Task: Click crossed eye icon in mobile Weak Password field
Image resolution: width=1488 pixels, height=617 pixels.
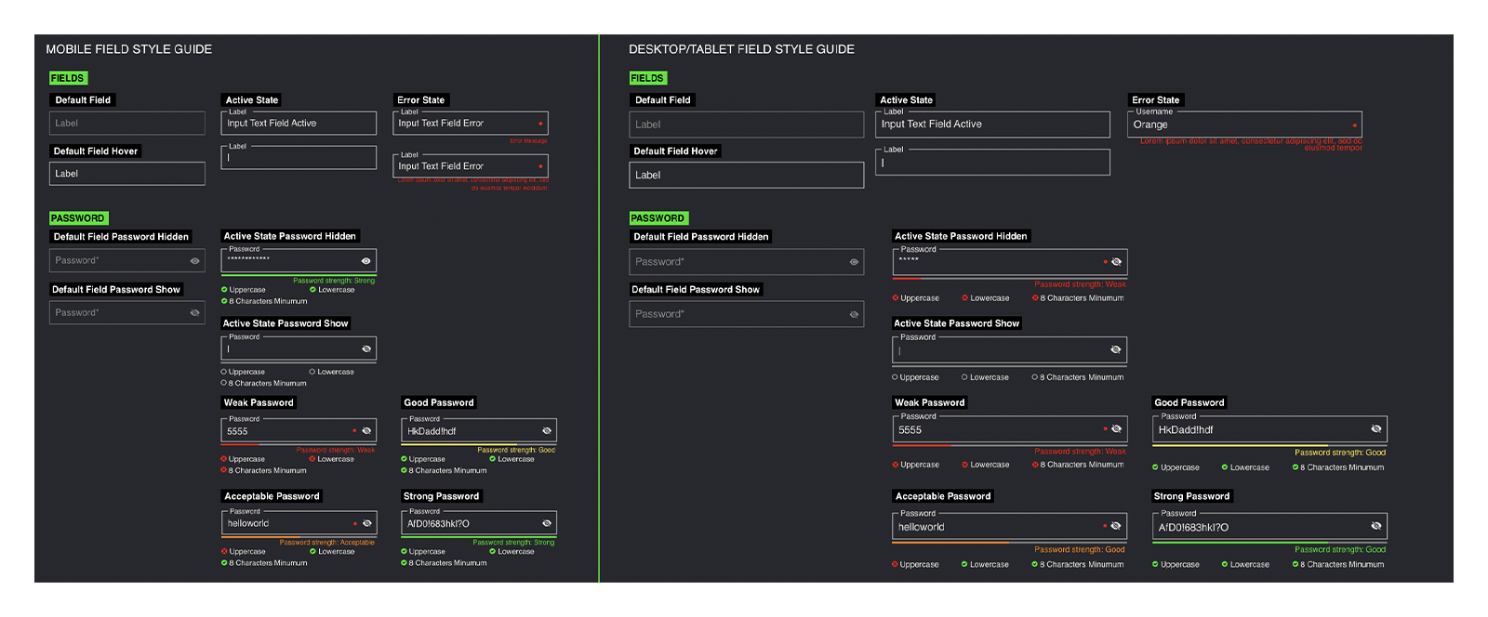Action: pos(366,431)
